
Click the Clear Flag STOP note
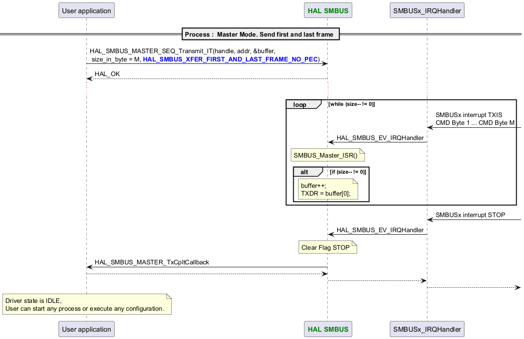click(x=326, y=247)
